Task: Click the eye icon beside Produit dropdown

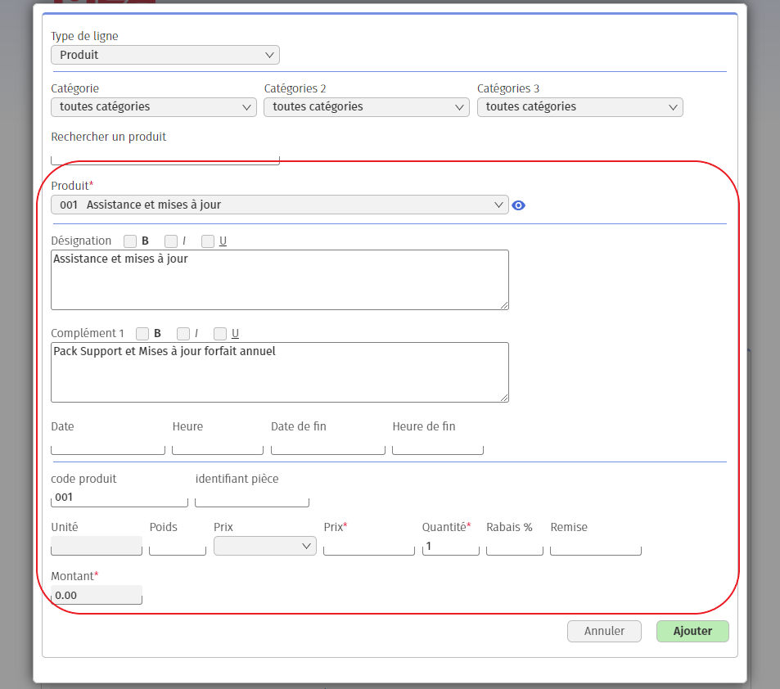Action: pos(518,205)
